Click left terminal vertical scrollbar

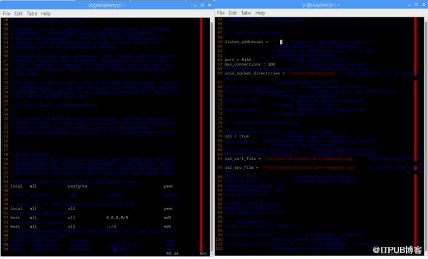coord(212,136)
